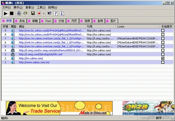Open the 說明(H) menu
Viewport: 175px width, 121px height.
click(x=52, y=7)
